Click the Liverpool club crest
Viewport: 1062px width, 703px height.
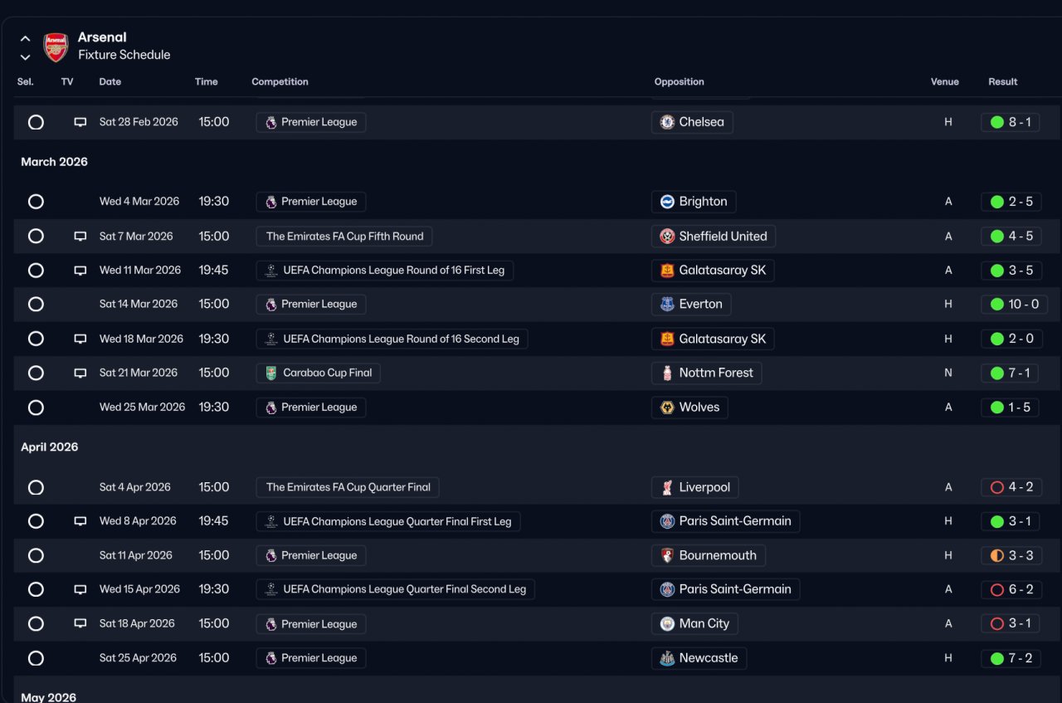pyautogui.click(x=667, y=487)
